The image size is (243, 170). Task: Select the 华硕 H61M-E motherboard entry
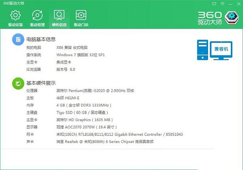68,98
